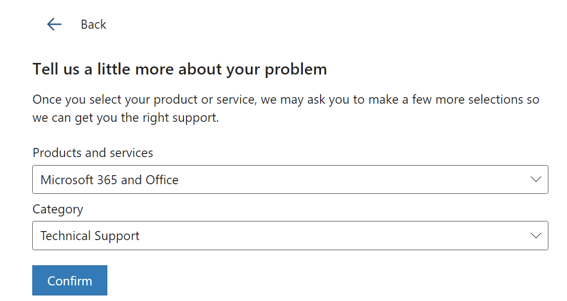Open the Microsoft 365 and Office combo box
Image resolution: width=567 pixels, height=301 pixels.
(290, 179)
